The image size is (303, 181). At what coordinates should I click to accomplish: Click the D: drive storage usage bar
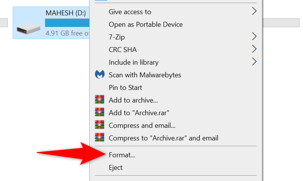(x=67, y=23)
